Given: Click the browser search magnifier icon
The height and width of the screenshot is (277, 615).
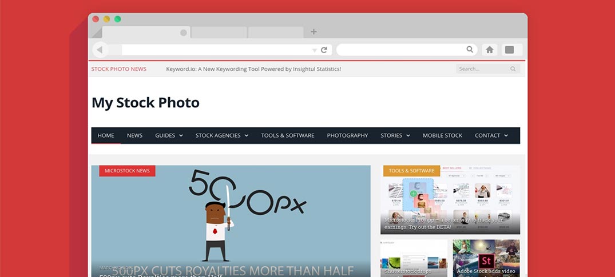Looking at the screenshot, I should click(x=470, y=49).
